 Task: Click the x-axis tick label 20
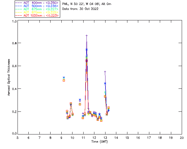(182, 138)
